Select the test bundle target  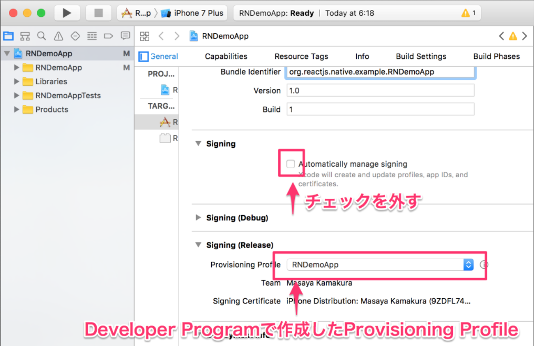(169, 138)
